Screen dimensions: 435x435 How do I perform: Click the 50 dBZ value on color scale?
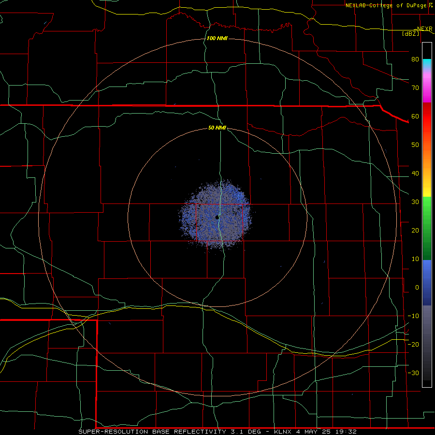(415, 145)
